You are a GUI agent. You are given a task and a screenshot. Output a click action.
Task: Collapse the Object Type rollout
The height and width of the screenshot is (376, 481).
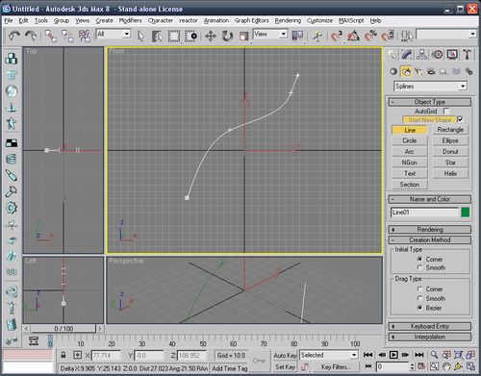(x=430, y=102)
